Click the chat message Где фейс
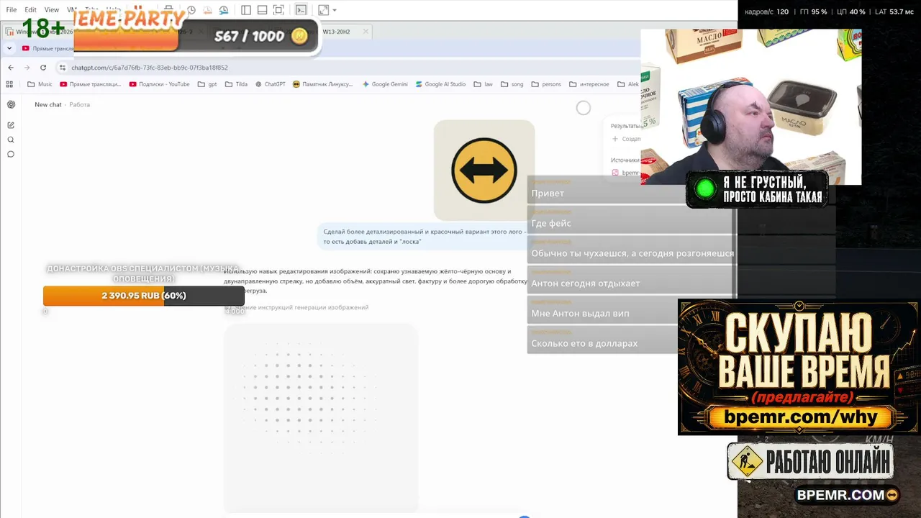The width and height of the screenshot is (921, 518). (551, 223)
